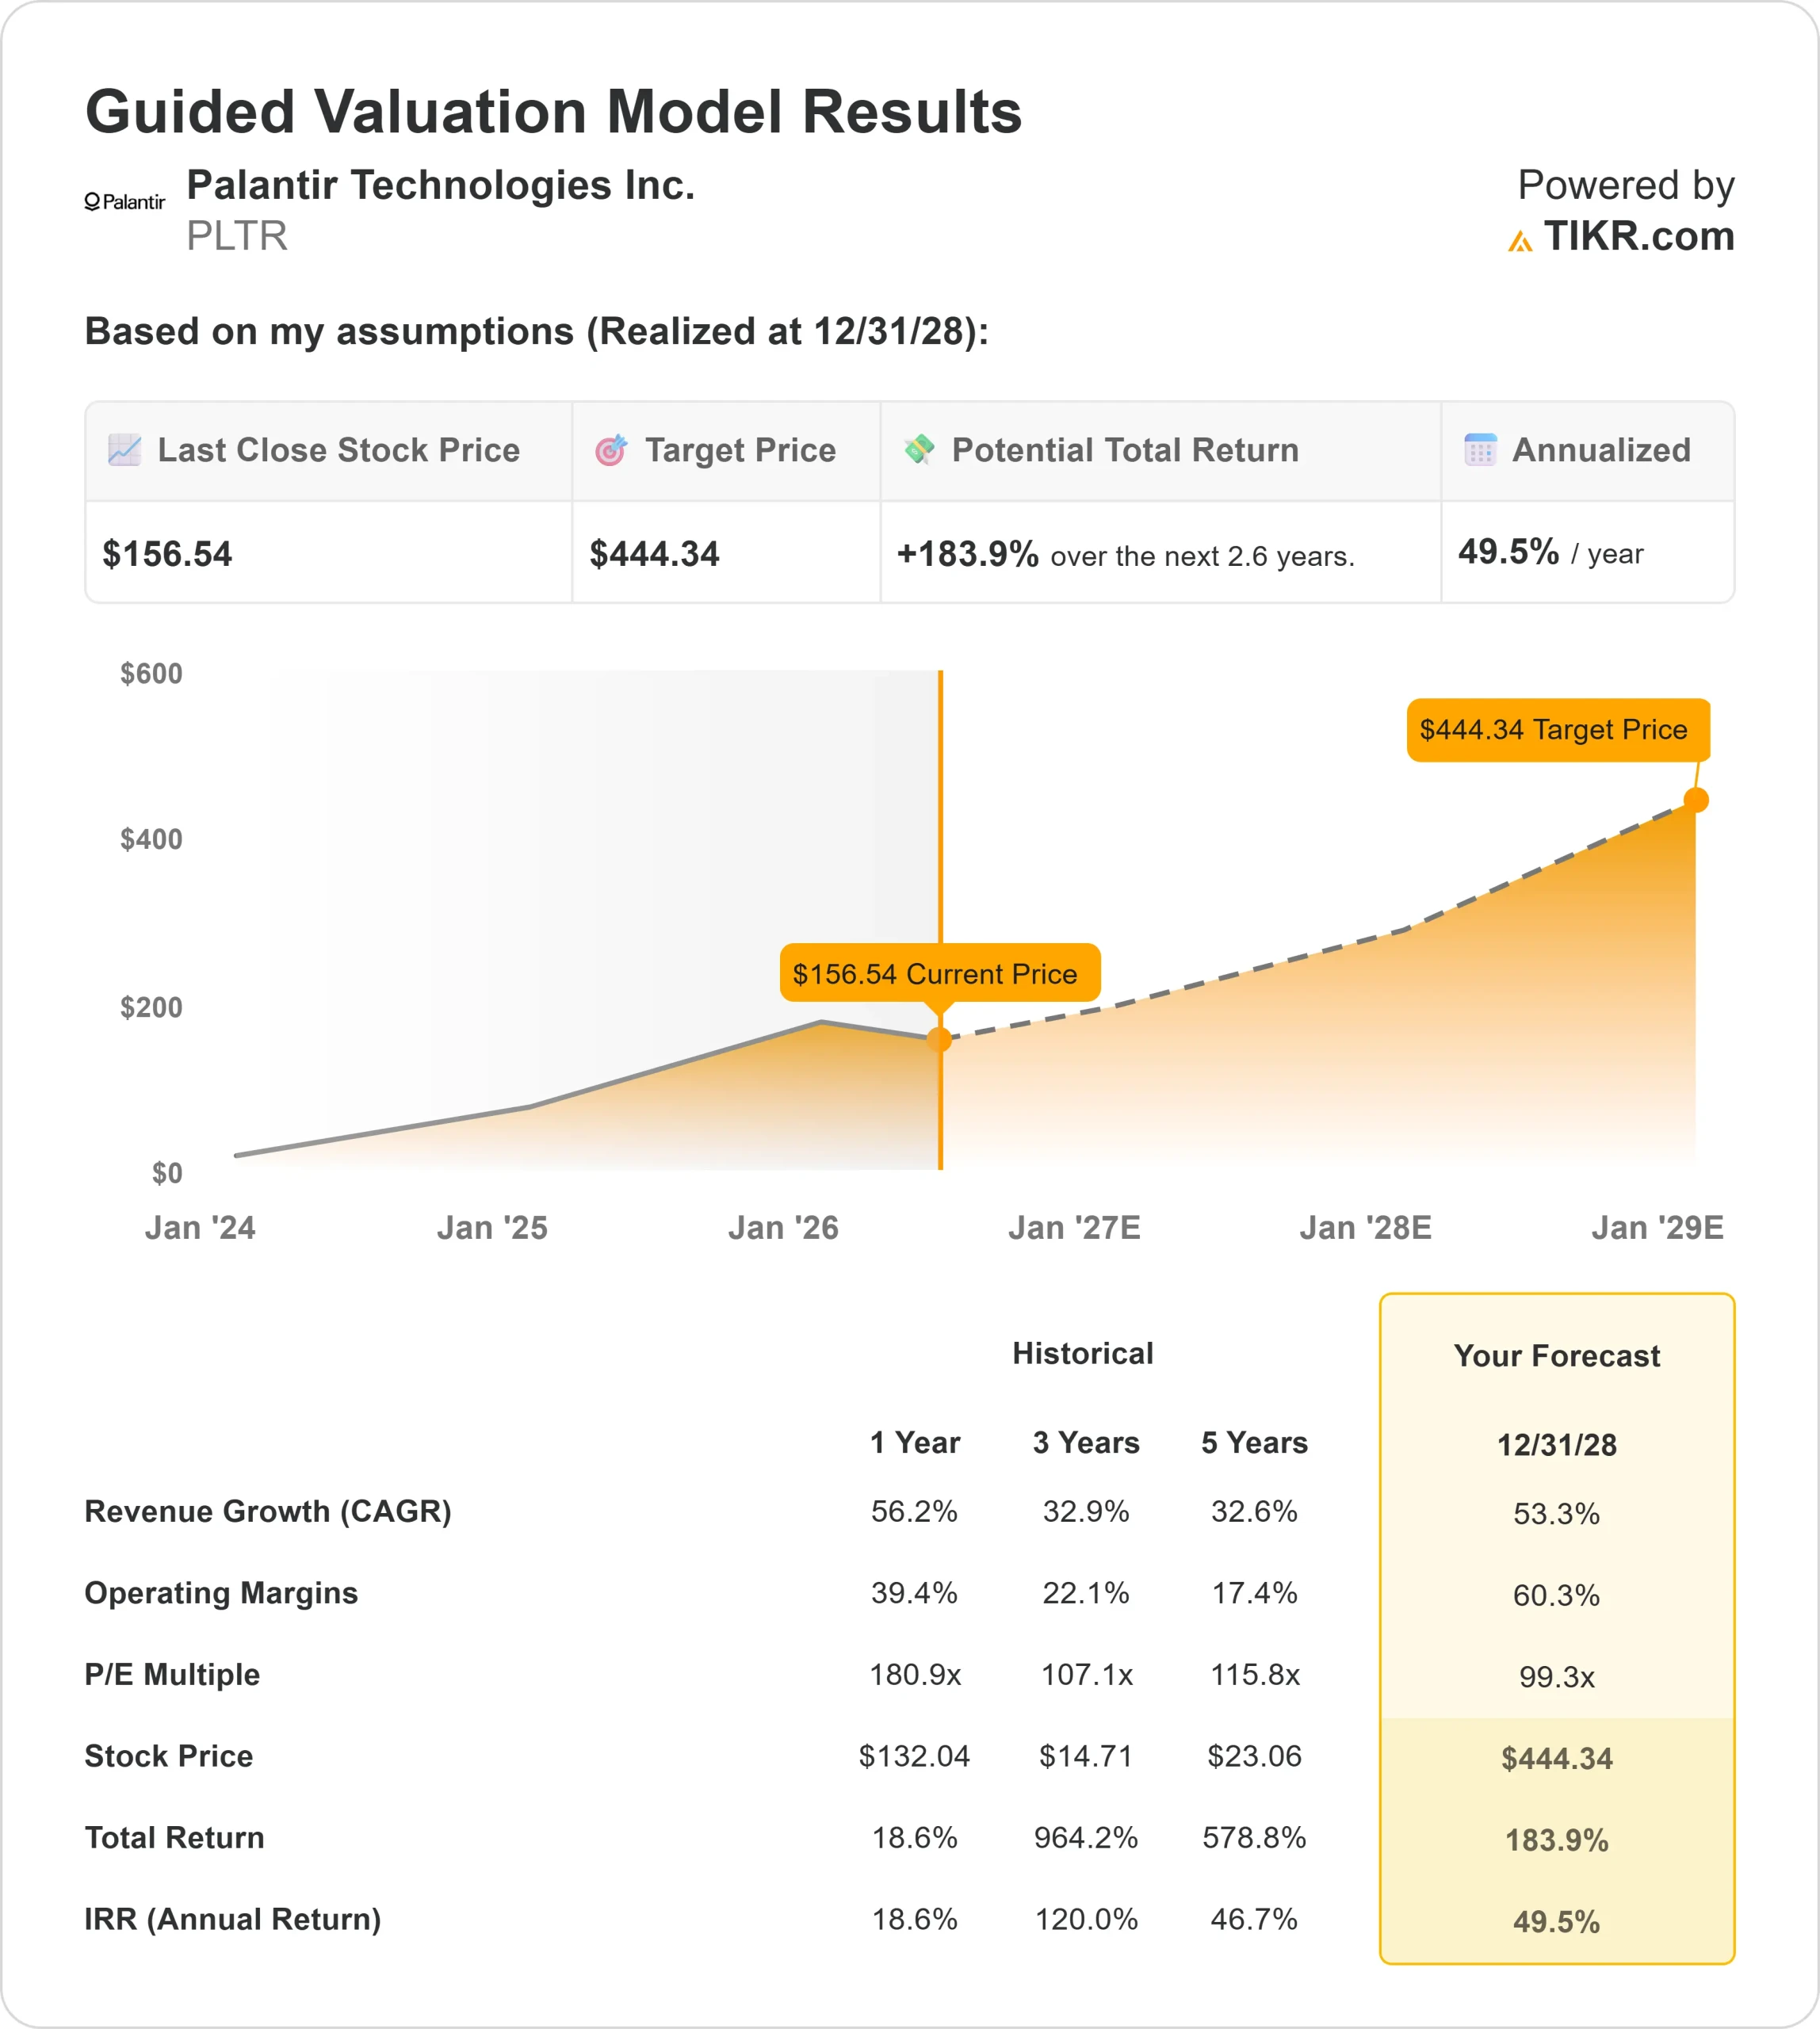
Task: Select the 183.9% forecast total return
Action: (x=1557, y=1841)
